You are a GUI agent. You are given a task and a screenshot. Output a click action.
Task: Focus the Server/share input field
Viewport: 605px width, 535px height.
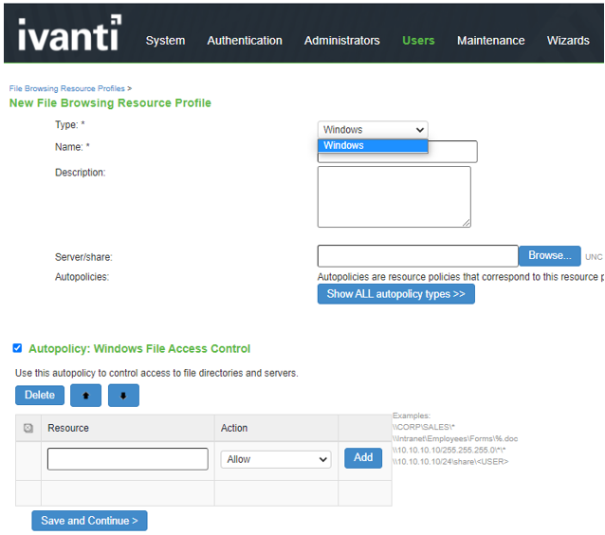(x=417, y=256)
